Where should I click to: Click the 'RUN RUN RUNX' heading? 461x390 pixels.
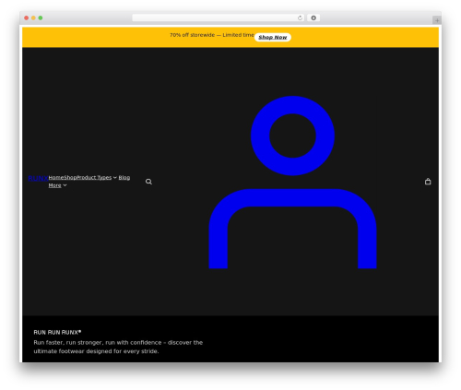coord(57,332)
